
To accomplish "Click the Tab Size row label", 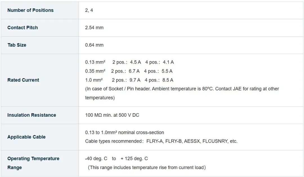I will (17, 45).
